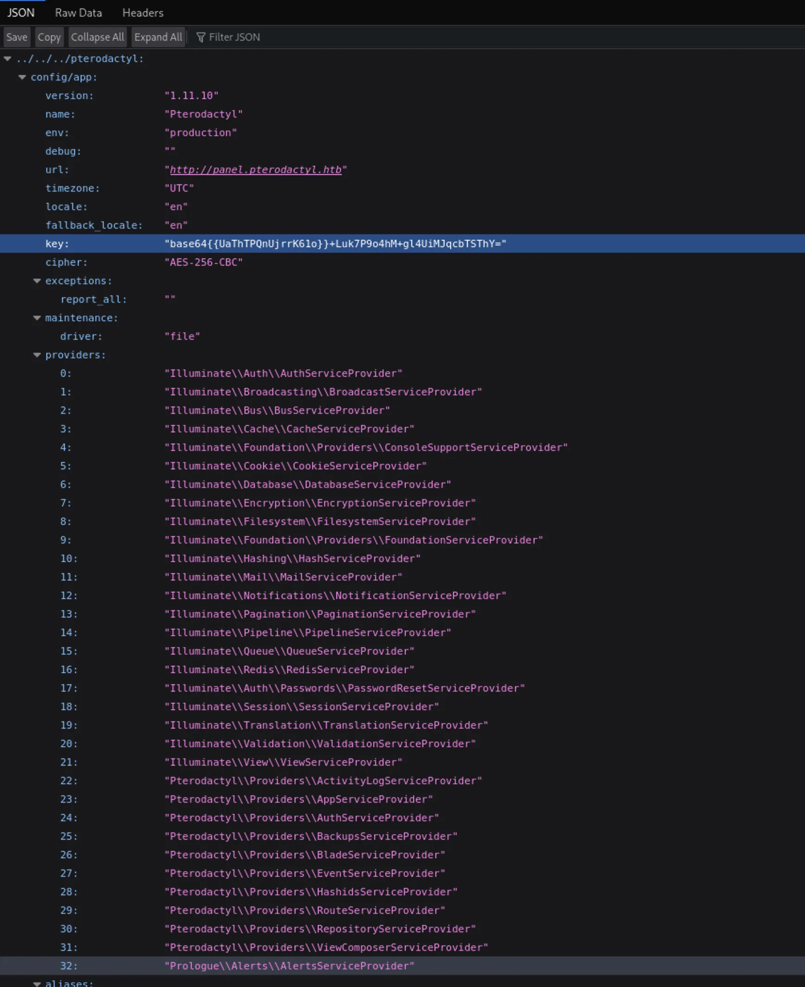Collapse the exceptions node
Screen dimensions: 805x987
(x=37, y=281)
